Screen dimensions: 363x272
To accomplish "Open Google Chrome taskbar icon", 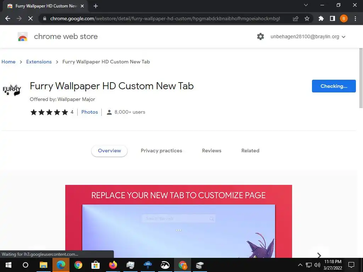I will click(78, 265).
